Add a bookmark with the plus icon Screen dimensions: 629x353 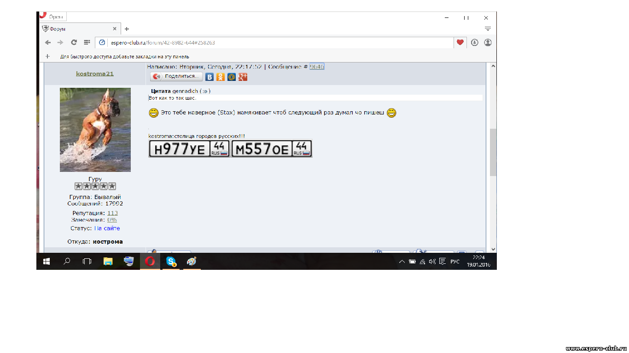47,57
